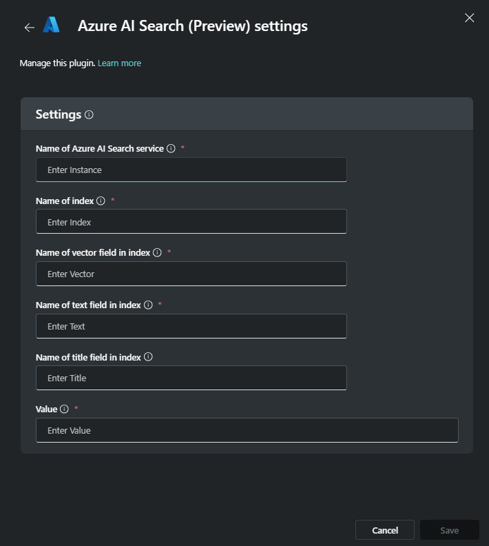The width and height of the screenshot is (489, 546).
Task: Click info icon for title field in index
Action: click(148, 357)
